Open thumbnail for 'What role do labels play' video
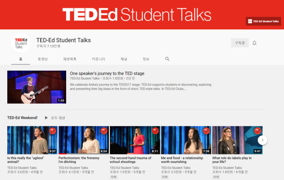 pos(237,140)
